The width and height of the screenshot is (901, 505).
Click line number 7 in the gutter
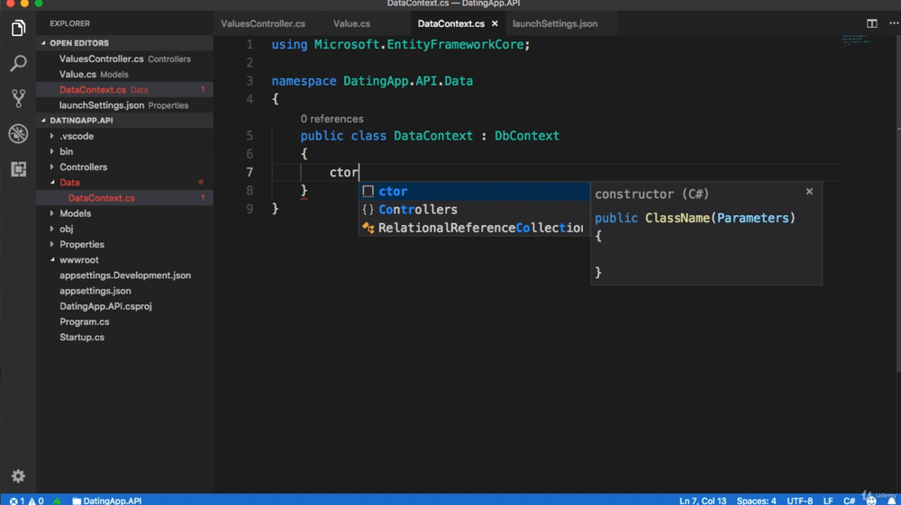[x=250, y=172]
